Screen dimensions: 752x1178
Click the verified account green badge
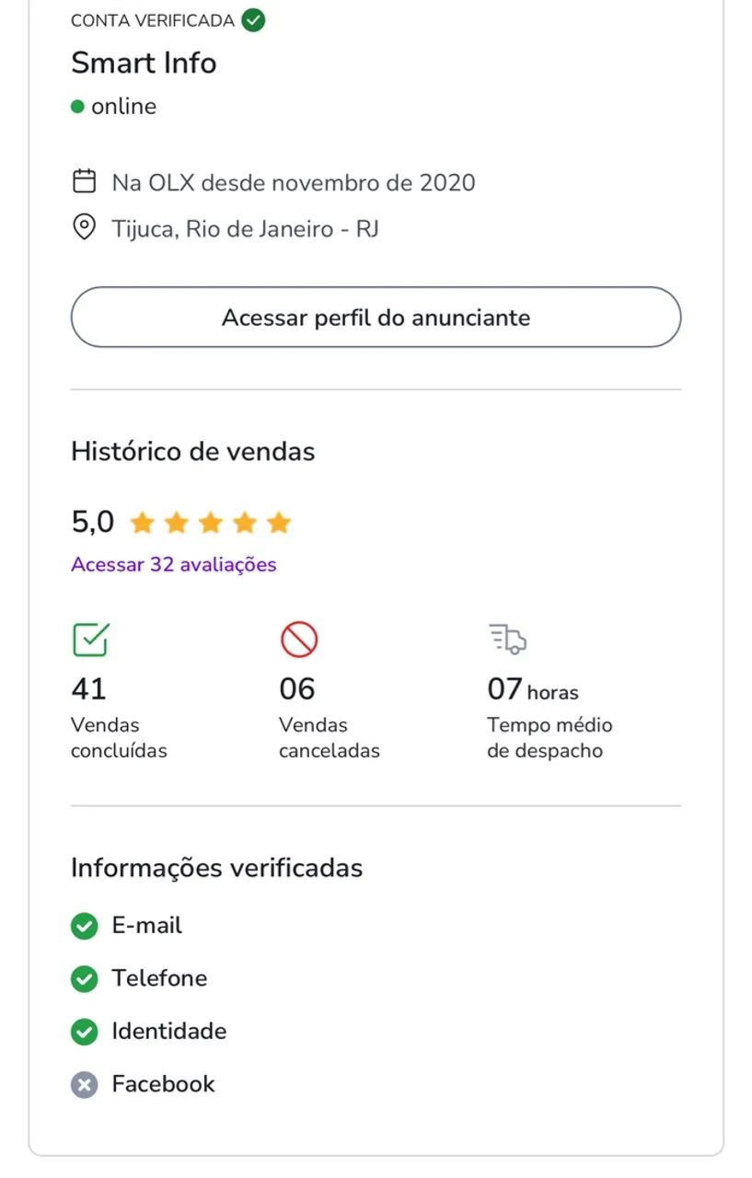pyautogui.click(x=253, y=20)
